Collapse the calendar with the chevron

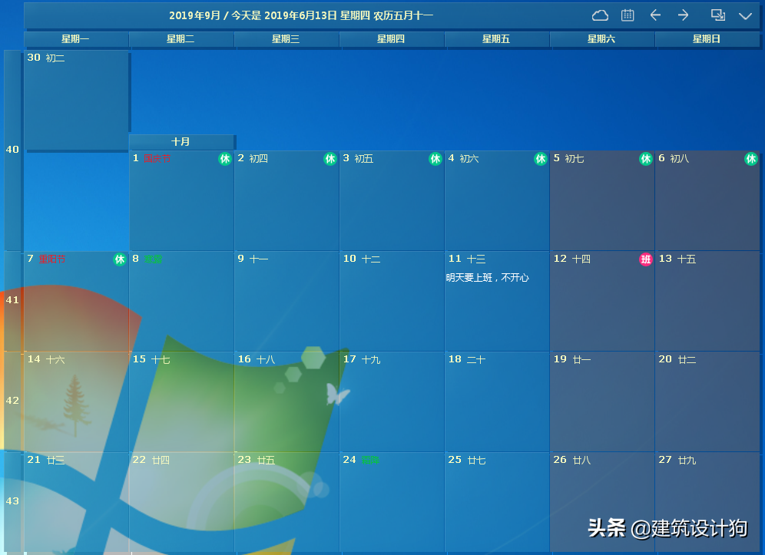(745, 15)
